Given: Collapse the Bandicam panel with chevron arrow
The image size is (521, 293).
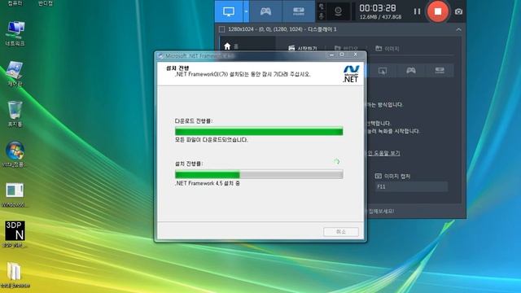Looking at the screenshot, I should pyautogui.click(x=458, y=29).
